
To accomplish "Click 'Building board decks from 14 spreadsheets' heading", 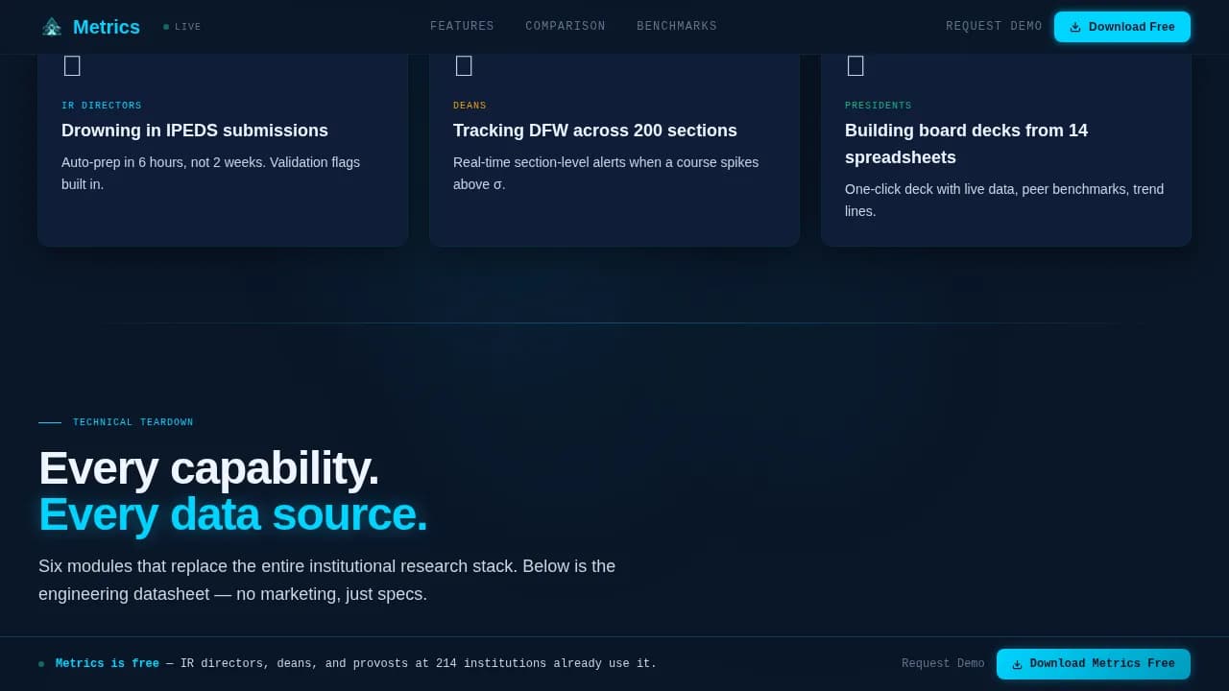I will click(x=966, y=144).
